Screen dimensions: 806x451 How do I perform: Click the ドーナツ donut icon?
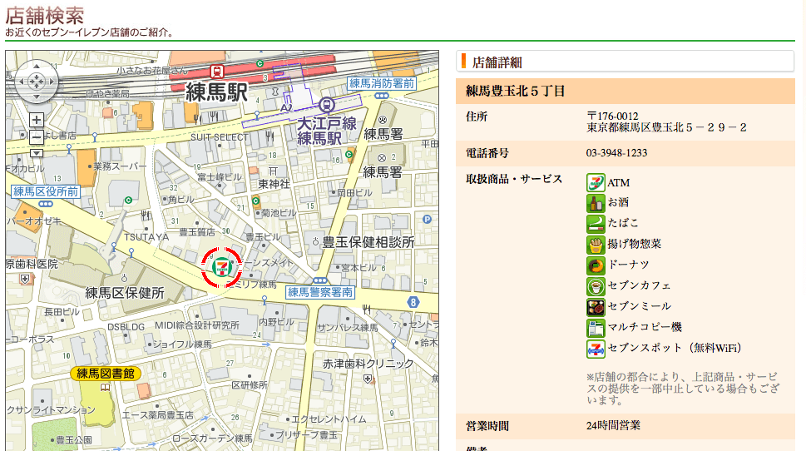tap(596, 265)
